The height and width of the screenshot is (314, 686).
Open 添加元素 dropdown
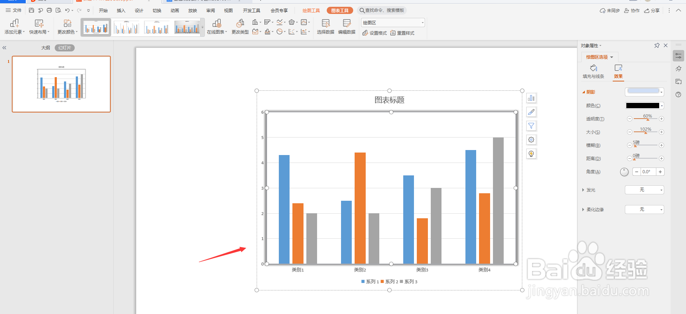14,27
